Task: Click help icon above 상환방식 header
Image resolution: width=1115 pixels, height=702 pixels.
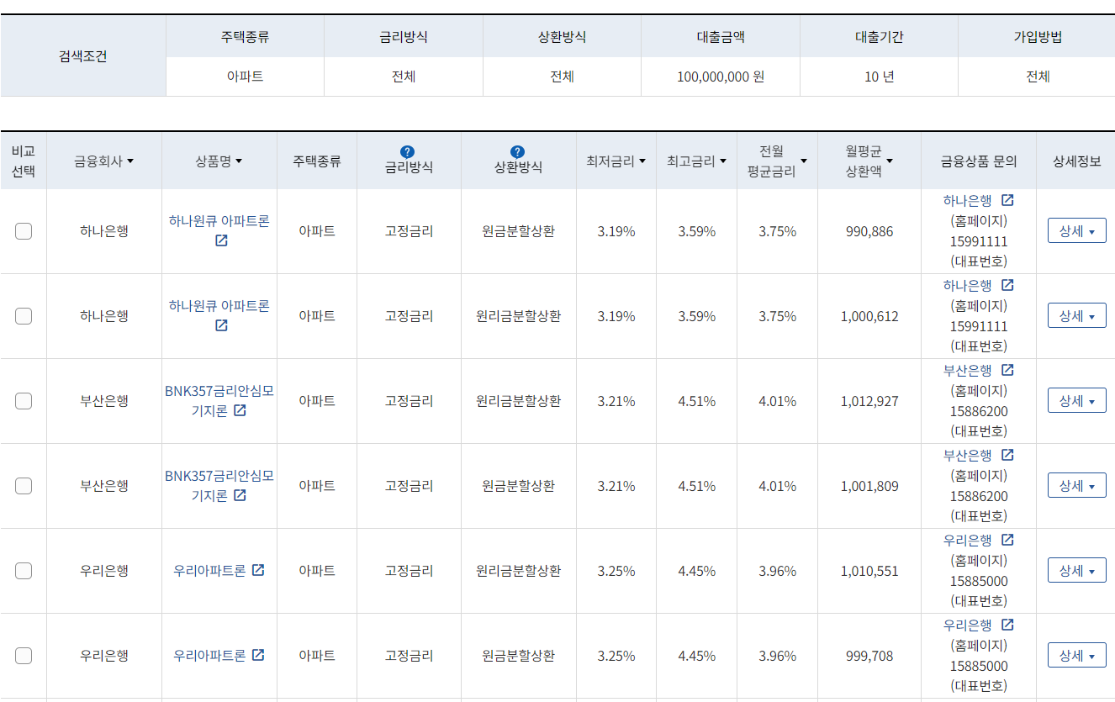Action: 518,151
